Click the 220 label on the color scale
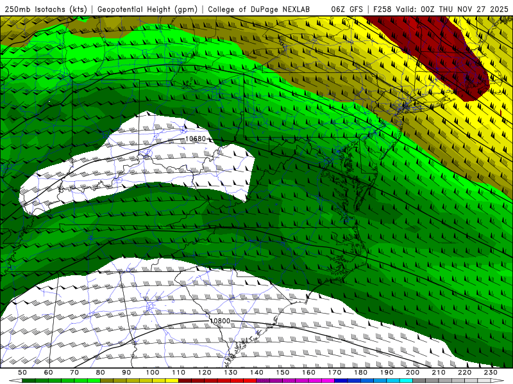Screen dimensions: 513x384 pyautogui.click(x=464, y=372)
